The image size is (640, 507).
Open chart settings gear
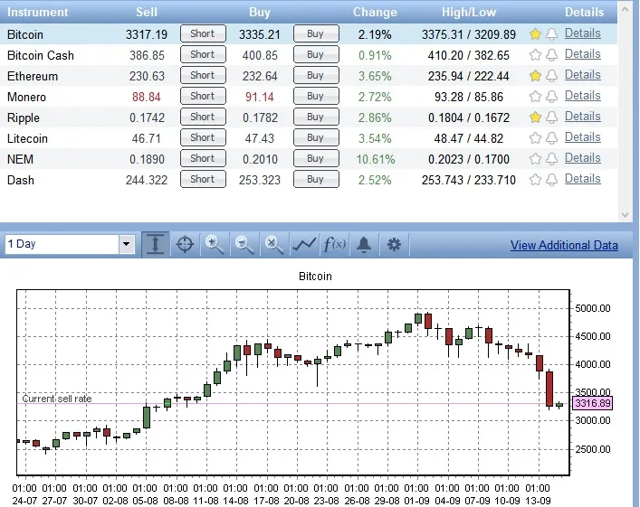[394, 245]
